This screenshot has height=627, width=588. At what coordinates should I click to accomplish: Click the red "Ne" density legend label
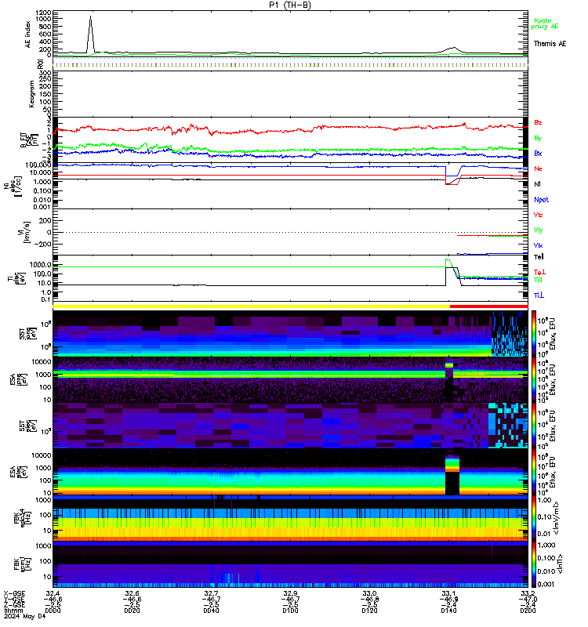[538, 169]
